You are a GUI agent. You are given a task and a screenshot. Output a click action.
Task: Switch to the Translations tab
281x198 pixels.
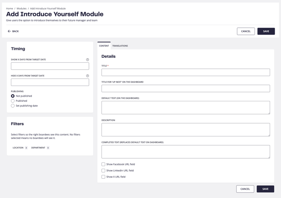120,46
